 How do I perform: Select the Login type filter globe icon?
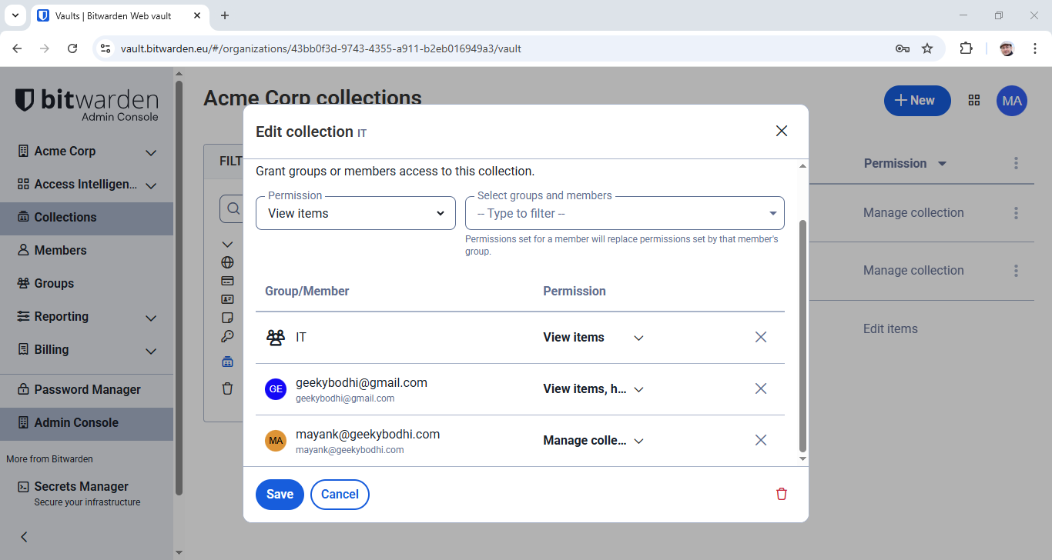227,263
